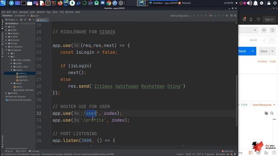This screenshot has height=156, width=278.
Task: Open the Save Response dropdown
Action: 264,105
